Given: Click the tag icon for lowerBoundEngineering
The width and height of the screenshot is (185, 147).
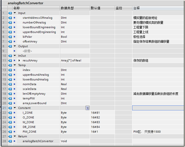Looking at the screenshot, I should [10, 27].
